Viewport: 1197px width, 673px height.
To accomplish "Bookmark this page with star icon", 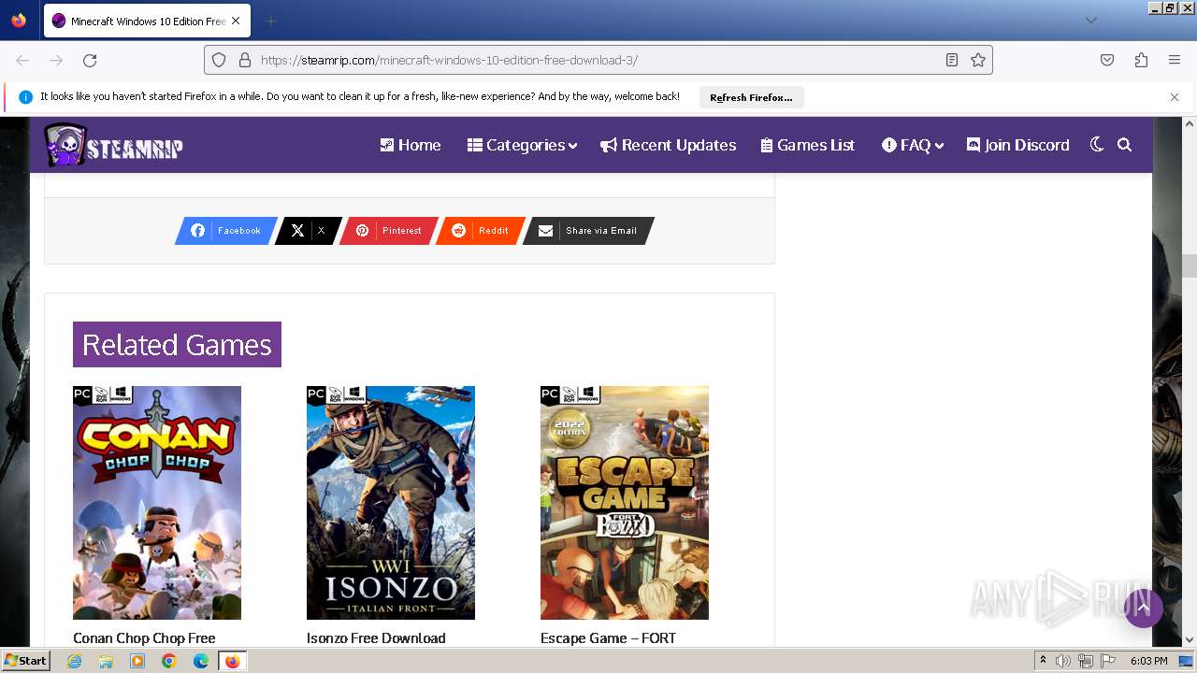I will tap(978, 60).
